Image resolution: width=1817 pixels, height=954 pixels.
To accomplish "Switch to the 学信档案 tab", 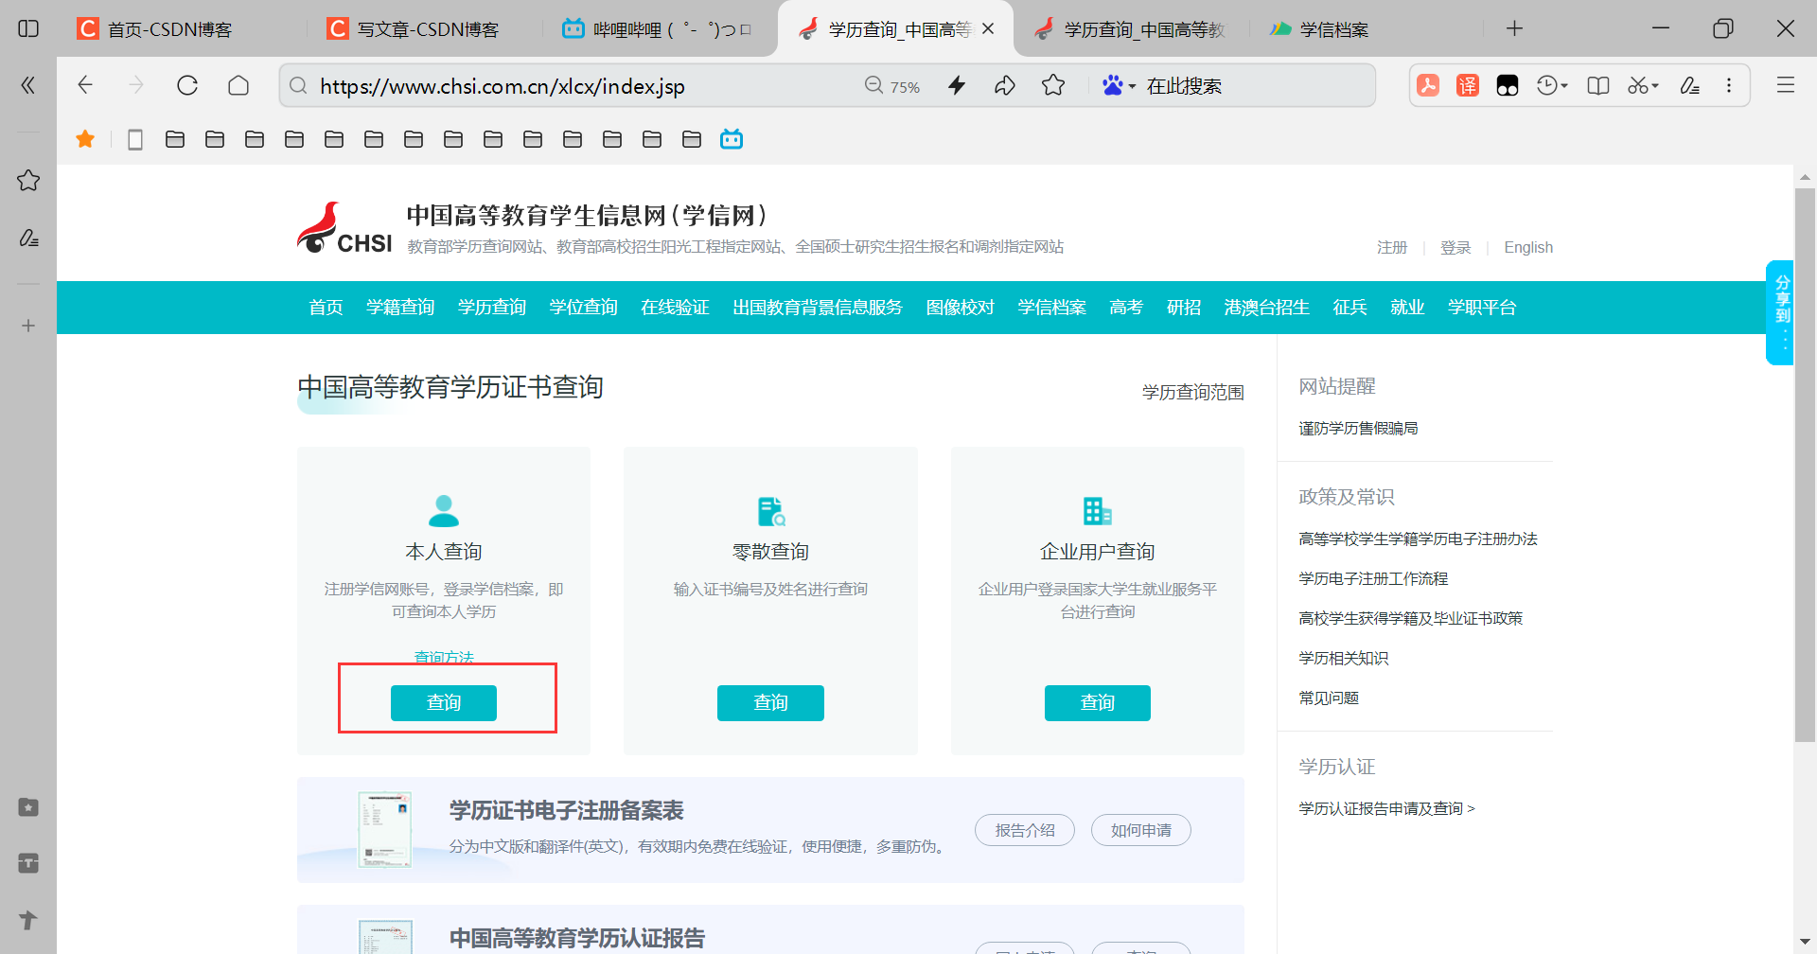I will 1334,28.
